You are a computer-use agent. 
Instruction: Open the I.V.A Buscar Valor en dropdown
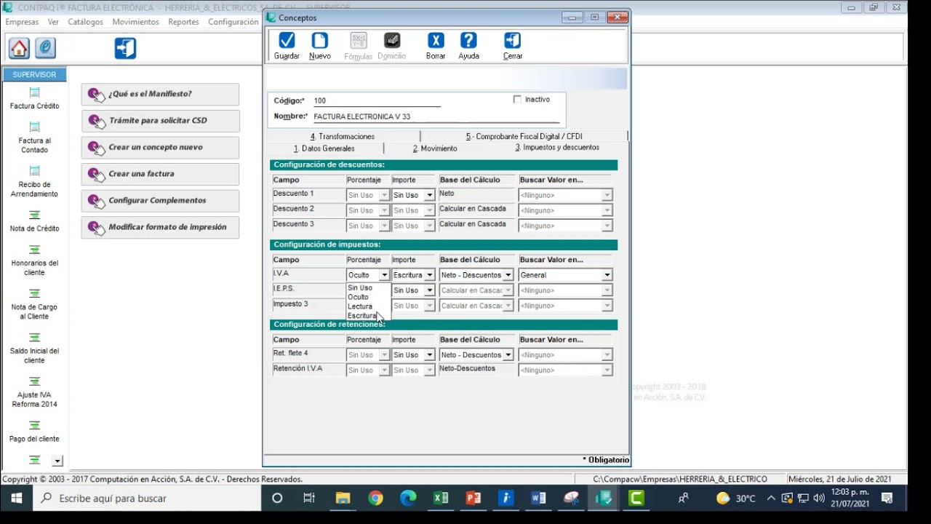[607, 275]
